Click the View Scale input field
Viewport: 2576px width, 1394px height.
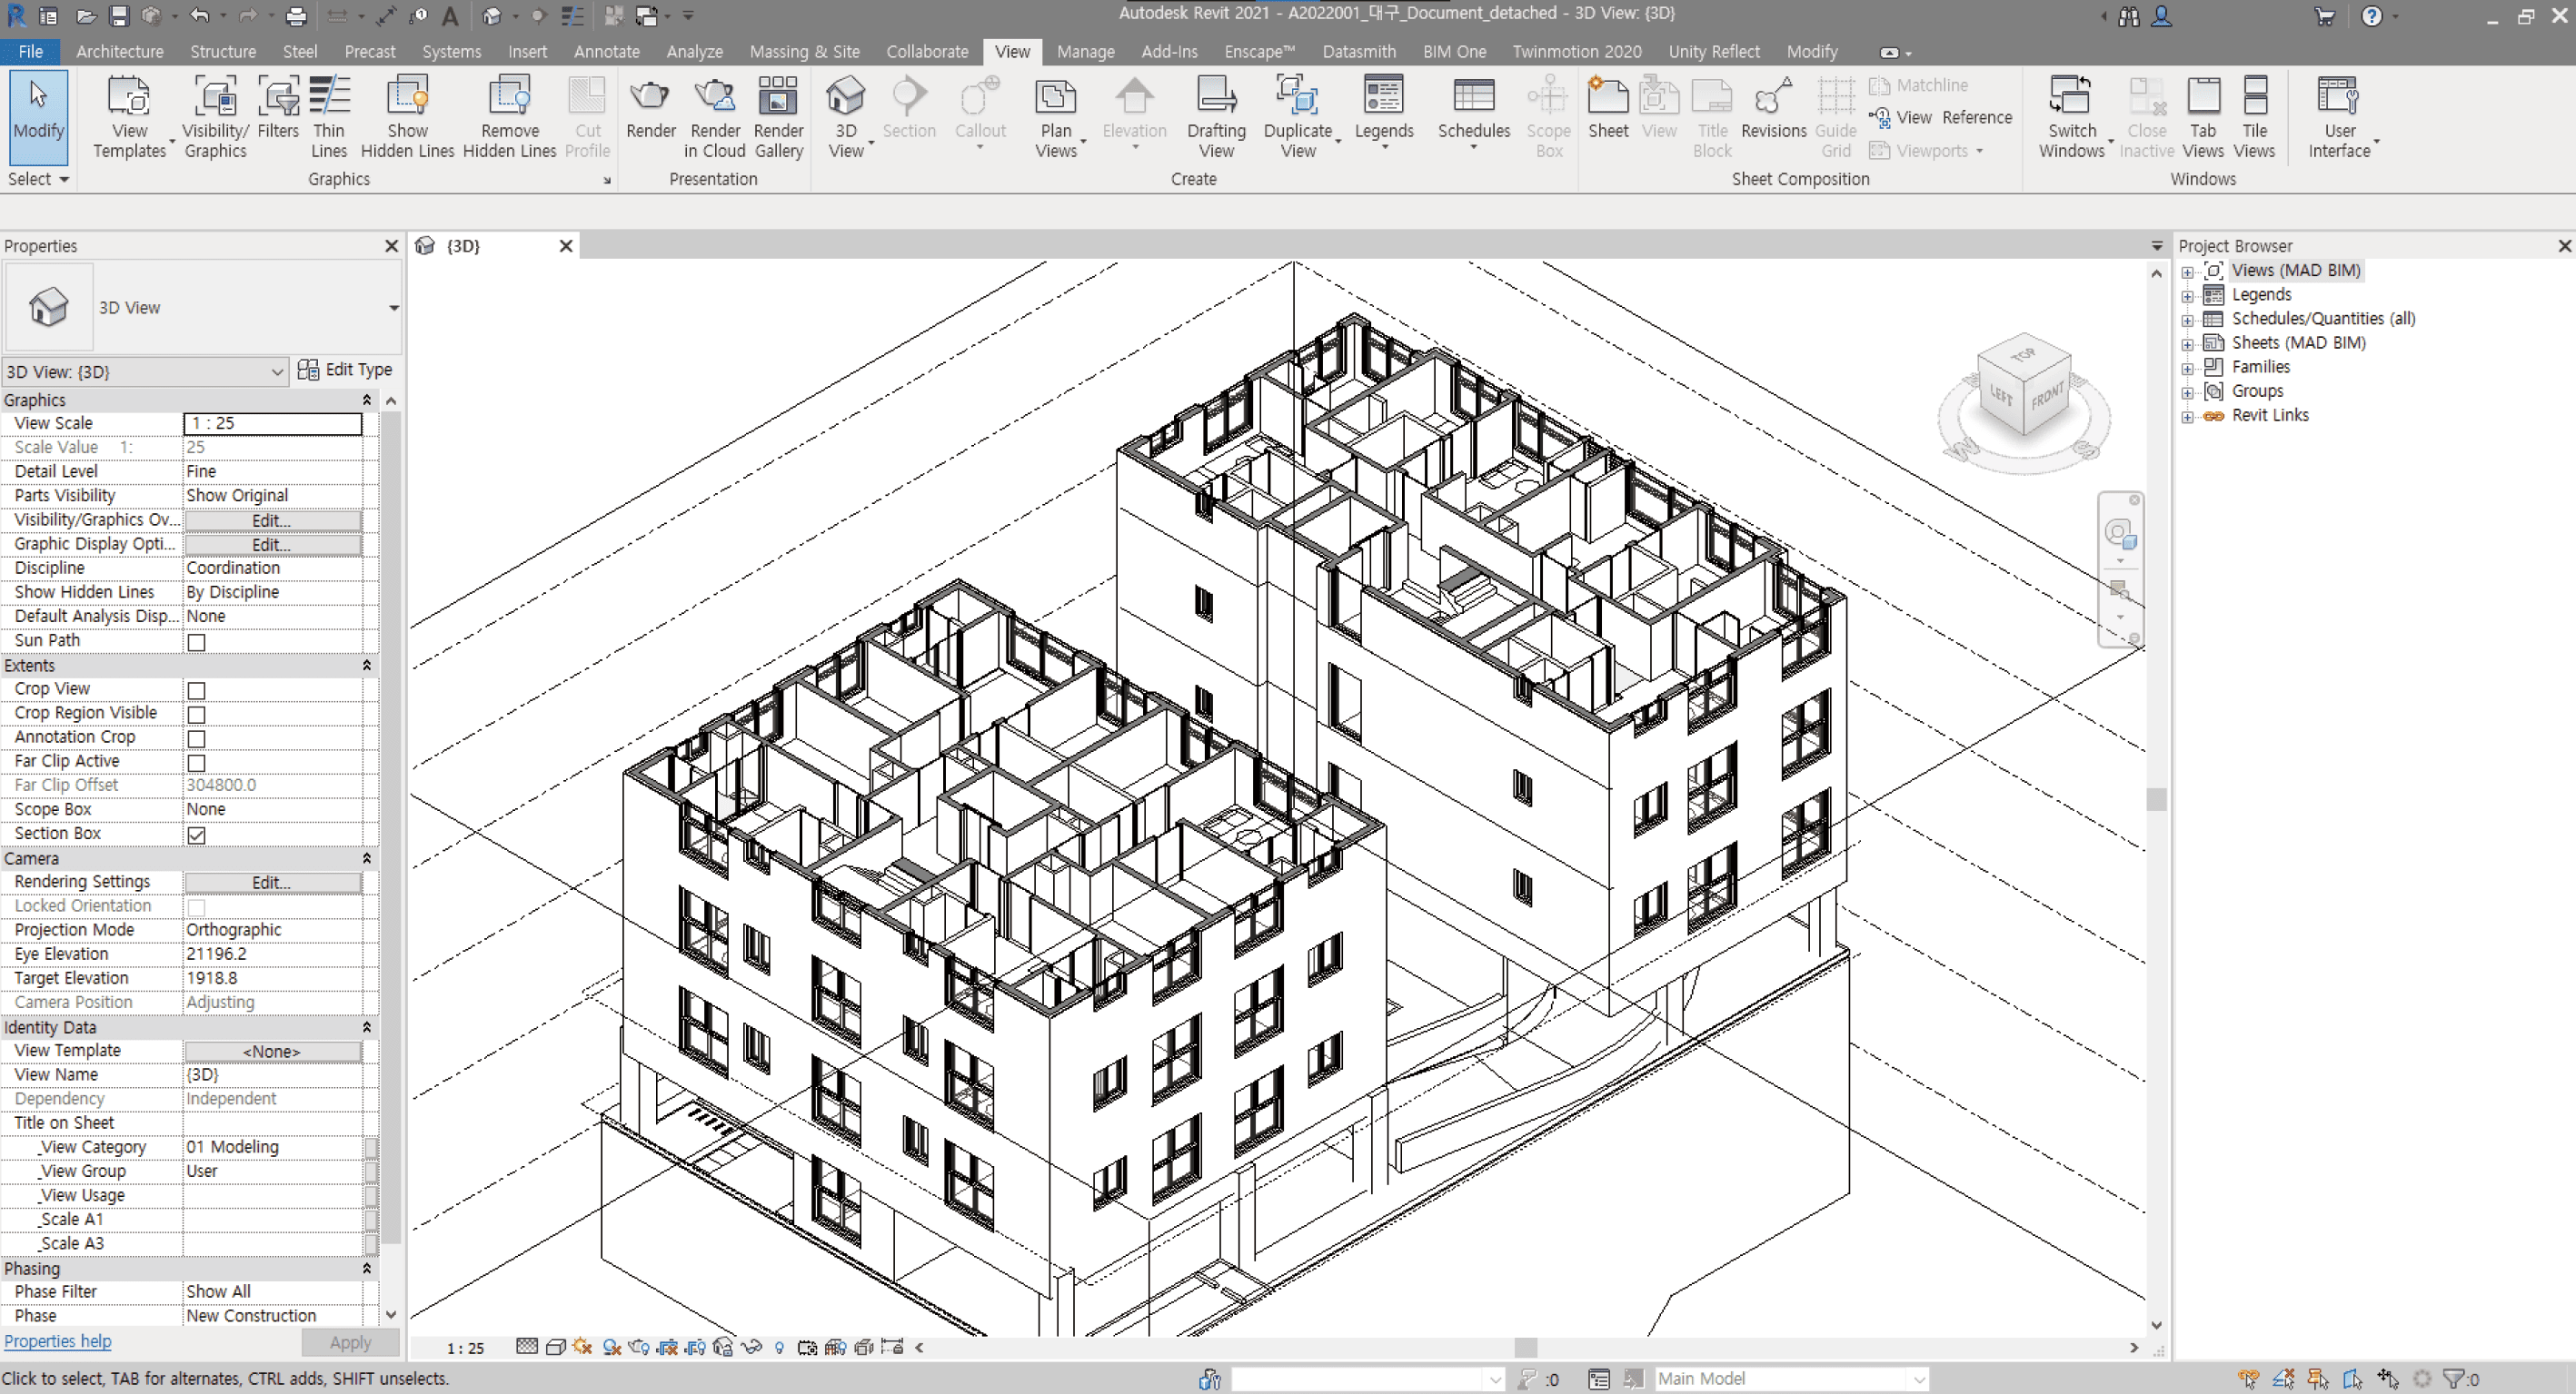[x=272, y=424]
